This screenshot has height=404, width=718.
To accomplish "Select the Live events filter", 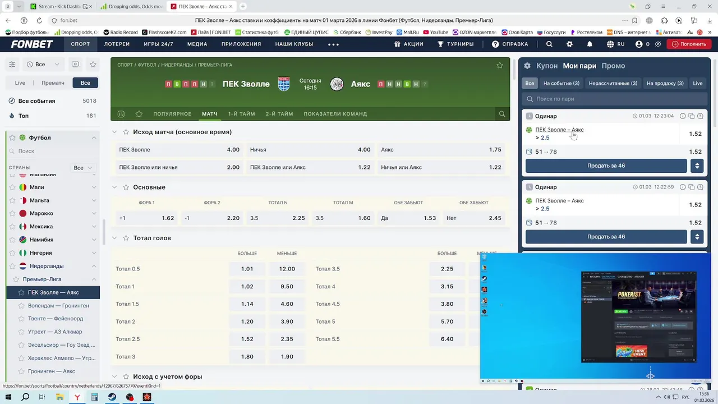I will (20, 82).
